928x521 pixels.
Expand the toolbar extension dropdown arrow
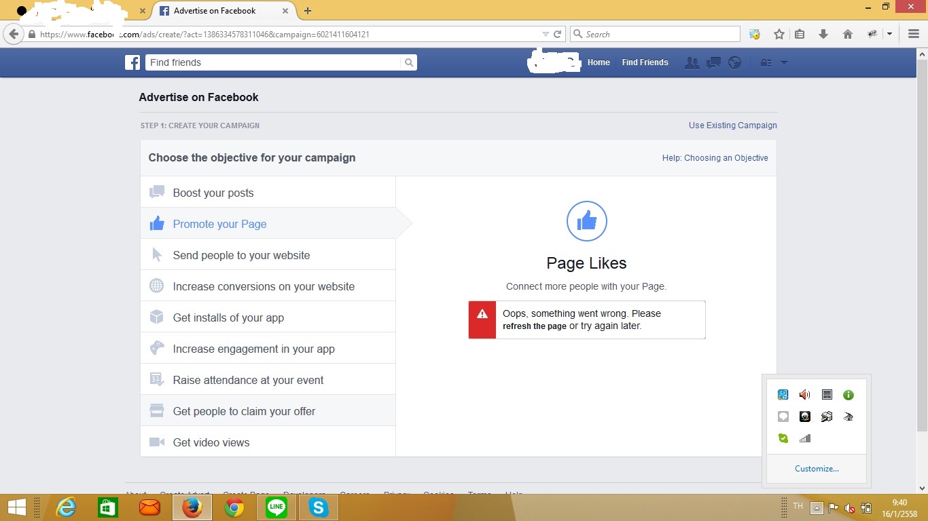pos(889,34)
